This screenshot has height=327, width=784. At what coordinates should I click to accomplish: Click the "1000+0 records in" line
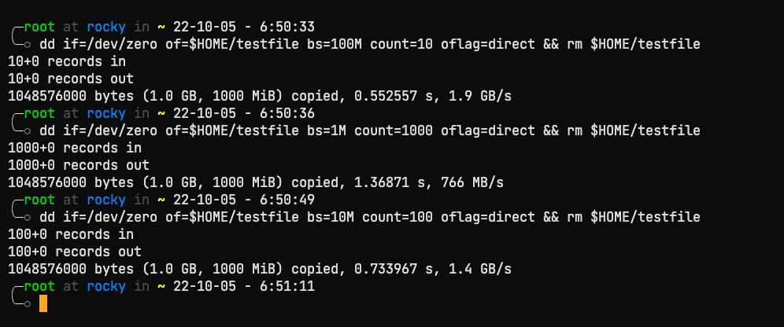(75, 148)
